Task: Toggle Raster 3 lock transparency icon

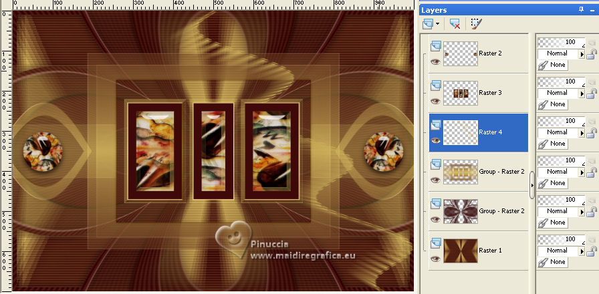Action: (x=592, y=94)
